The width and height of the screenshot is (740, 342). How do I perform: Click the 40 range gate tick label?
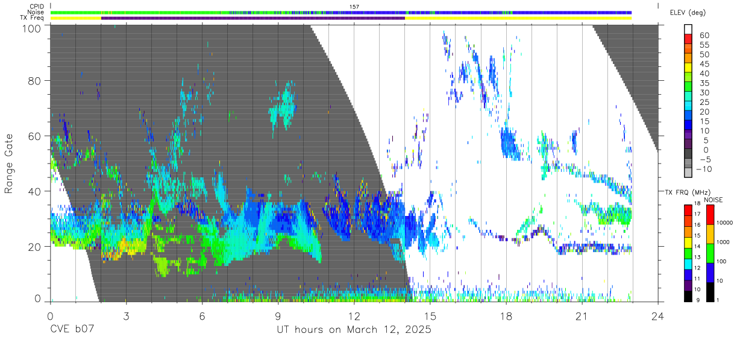tap(34, 191)
